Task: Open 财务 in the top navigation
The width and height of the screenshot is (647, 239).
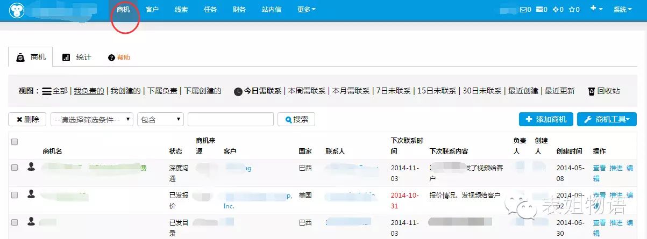Action: (x=239, y=10)
